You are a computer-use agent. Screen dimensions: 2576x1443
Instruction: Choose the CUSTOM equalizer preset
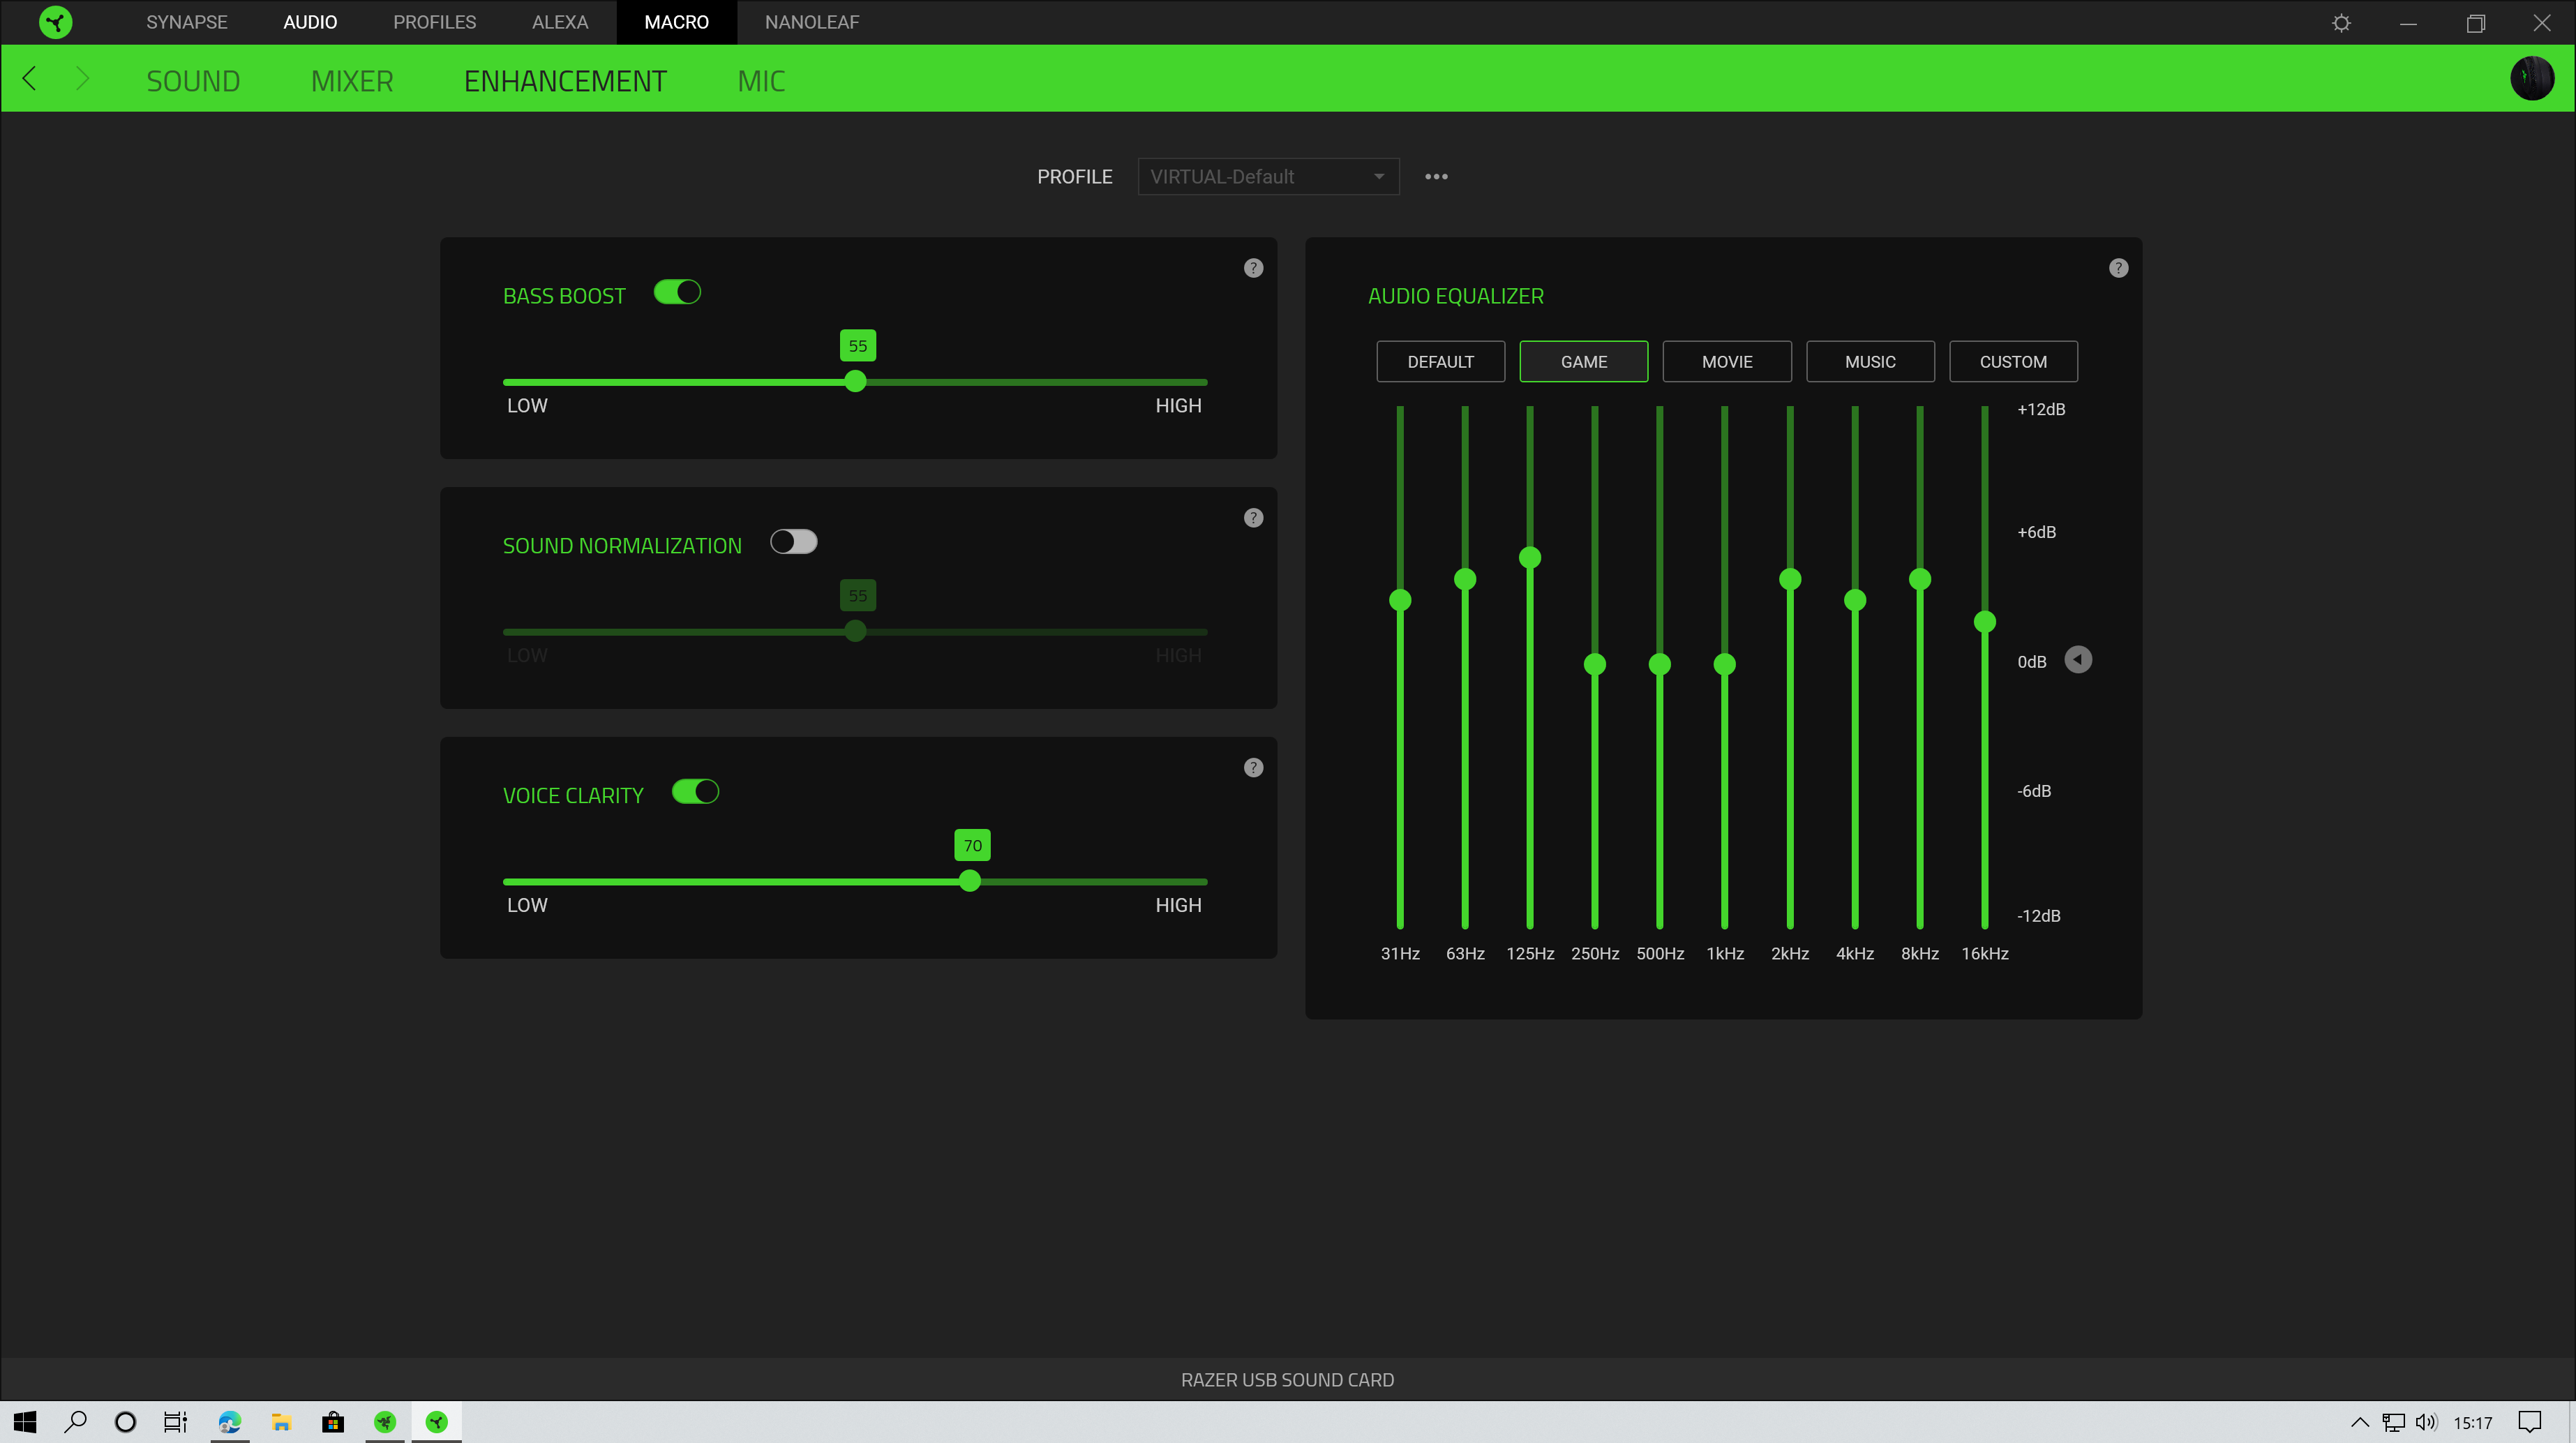tap(2012, 362)
